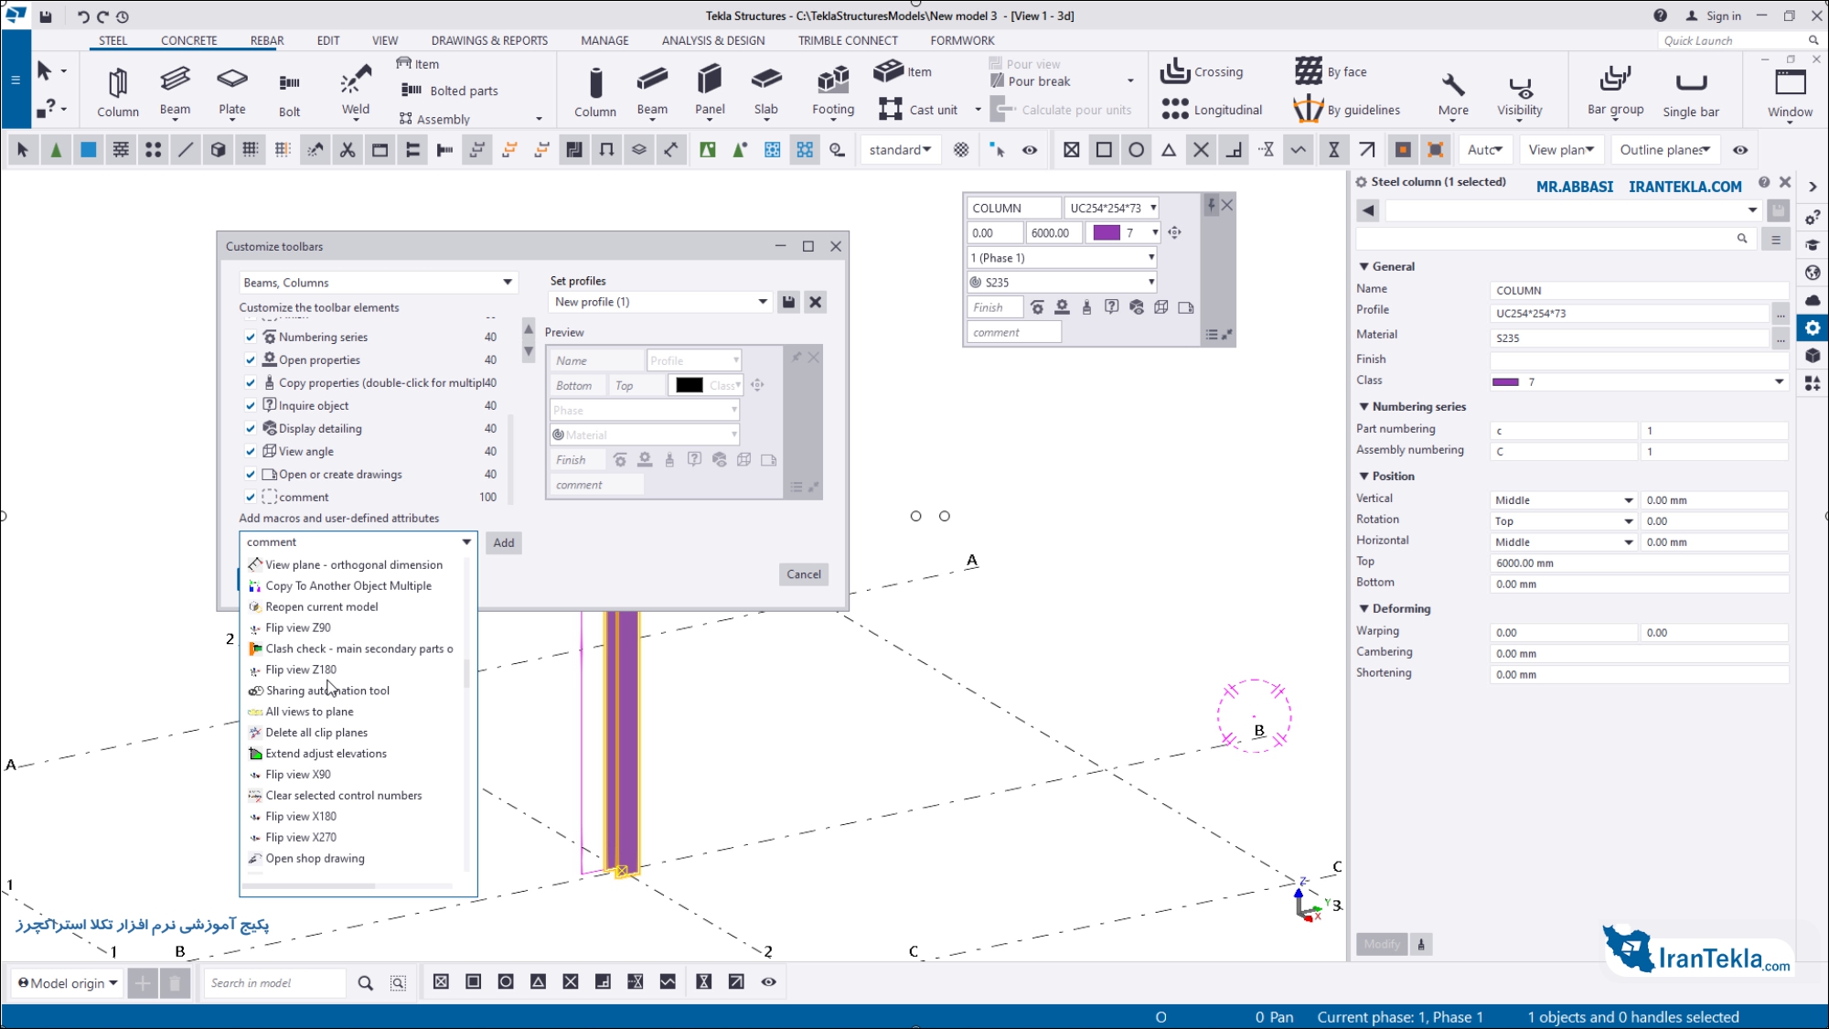Click the search magnifier in bottom bar
1829x1029 pixels.
coord(365,982)
